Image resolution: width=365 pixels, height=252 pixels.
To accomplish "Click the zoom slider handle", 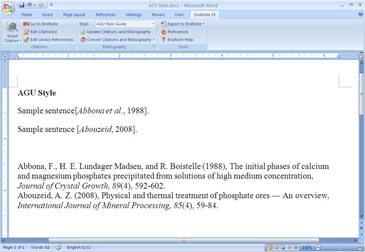I will (x=341, y=247).
